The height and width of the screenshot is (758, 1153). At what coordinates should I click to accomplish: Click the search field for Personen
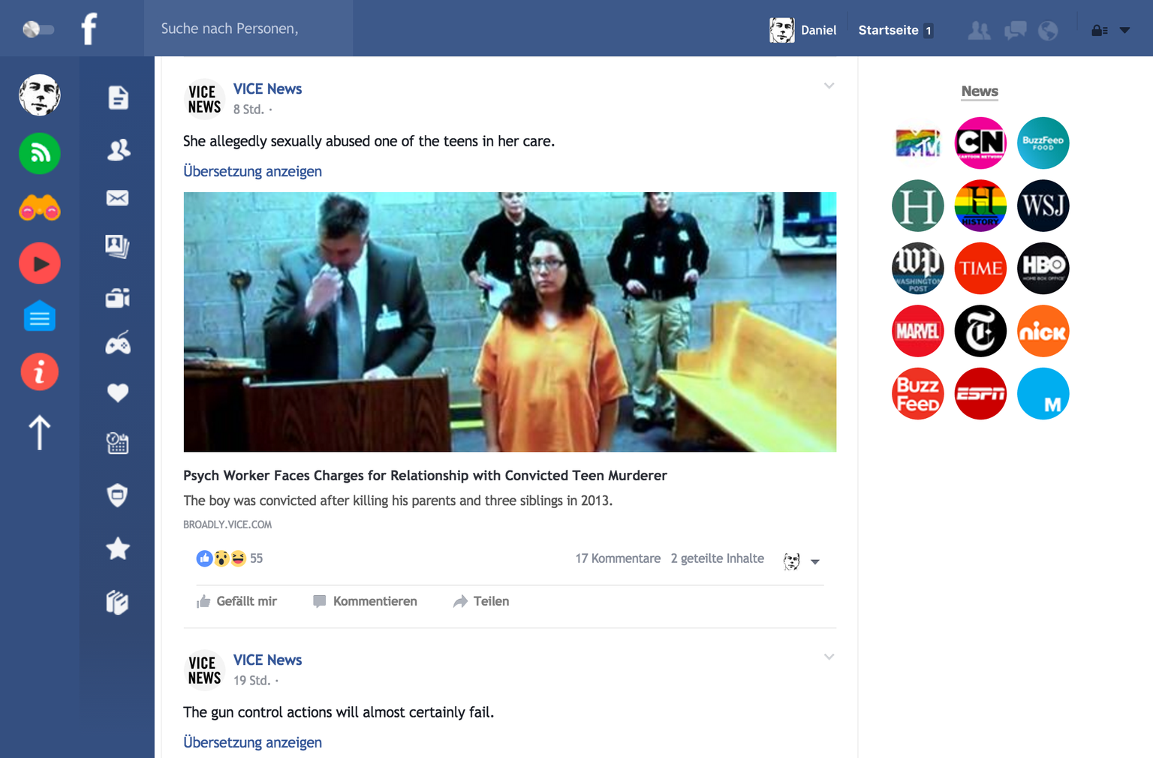248,29
